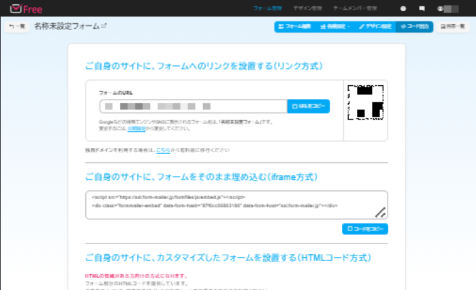Click the help question mark icon

(x=403, y=9)
